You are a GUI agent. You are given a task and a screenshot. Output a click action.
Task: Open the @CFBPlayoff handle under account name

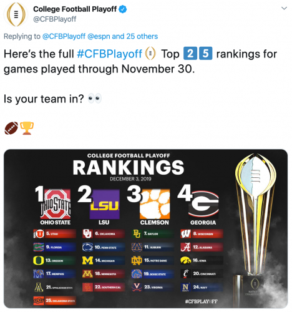click(x=55, y=19)
